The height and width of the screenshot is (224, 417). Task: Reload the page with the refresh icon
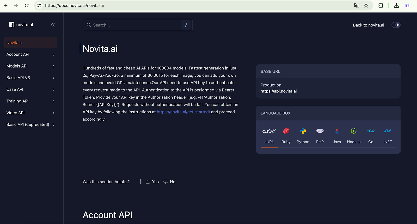[27, 5]
